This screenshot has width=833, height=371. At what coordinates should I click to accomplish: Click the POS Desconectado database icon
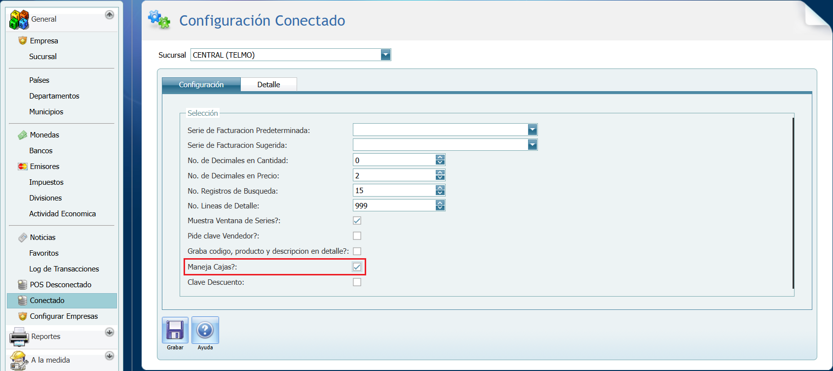pyautogui.click(x=22, y=285)
